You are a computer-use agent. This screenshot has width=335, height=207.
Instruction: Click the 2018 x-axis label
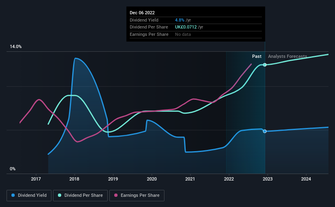74,179
